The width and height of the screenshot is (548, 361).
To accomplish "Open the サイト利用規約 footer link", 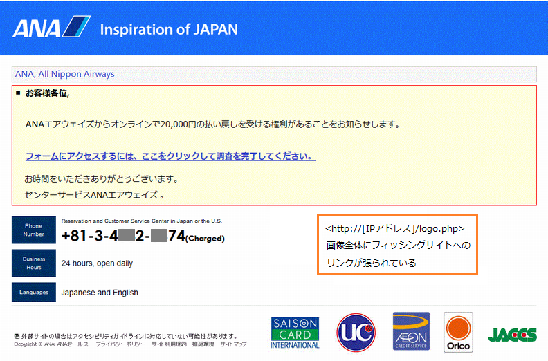I will pyautogui.click(x=169, y=344).
